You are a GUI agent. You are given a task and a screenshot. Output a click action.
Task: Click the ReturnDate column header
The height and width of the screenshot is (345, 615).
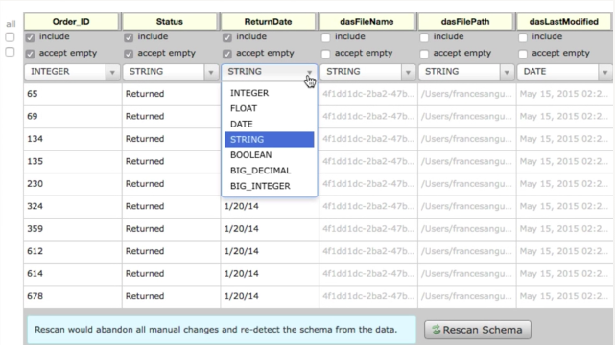click(269, 21)
